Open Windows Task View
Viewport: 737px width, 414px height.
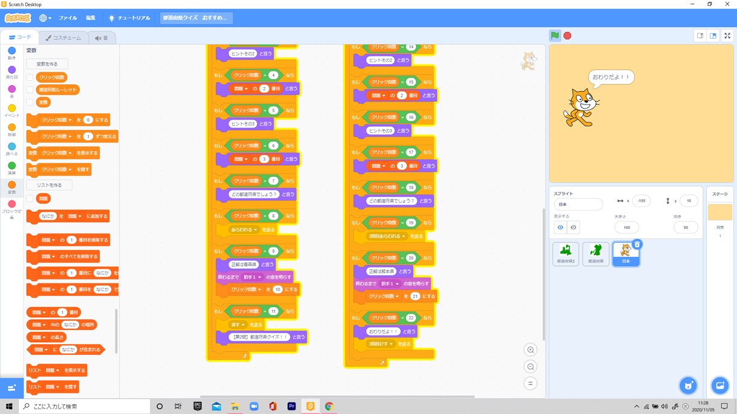[178, 406]
